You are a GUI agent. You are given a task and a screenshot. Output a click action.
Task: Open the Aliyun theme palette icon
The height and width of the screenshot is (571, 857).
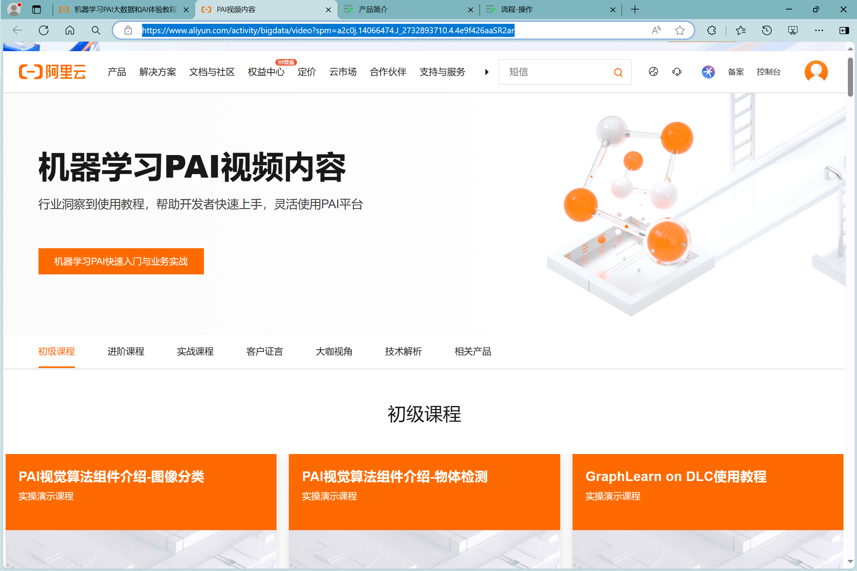653,72
